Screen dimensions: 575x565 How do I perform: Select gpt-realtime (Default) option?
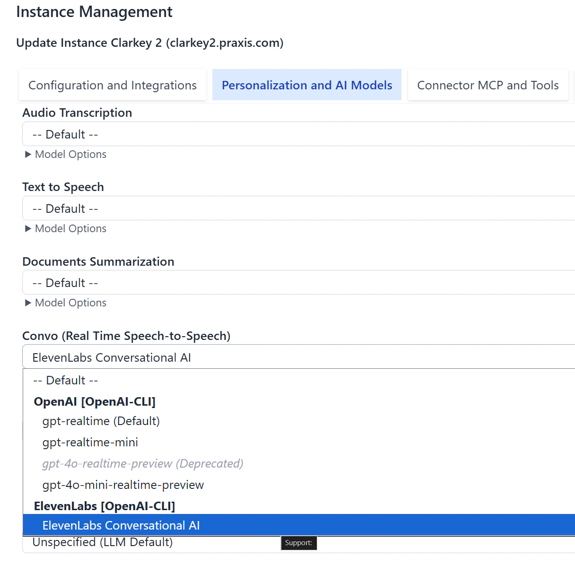[x=299, y=421]
